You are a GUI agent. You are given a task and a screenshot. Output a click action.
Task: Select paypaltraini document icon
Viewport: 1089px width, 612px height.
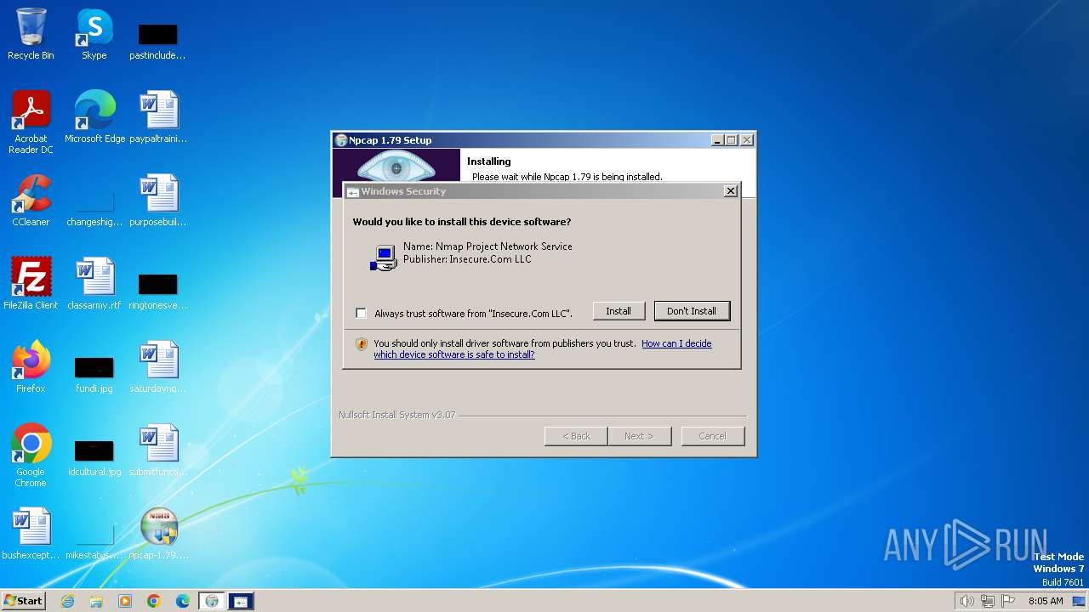click(158, 116)
